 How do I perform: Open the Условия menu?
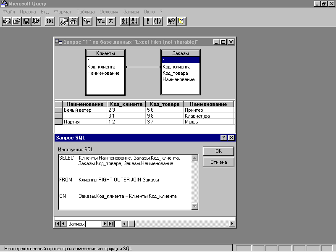coord(109,12)
